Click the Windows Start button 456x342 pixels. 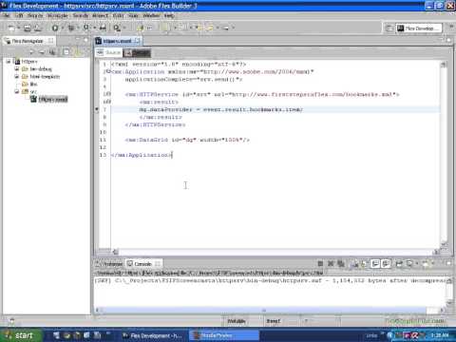(x=21, y=335)
